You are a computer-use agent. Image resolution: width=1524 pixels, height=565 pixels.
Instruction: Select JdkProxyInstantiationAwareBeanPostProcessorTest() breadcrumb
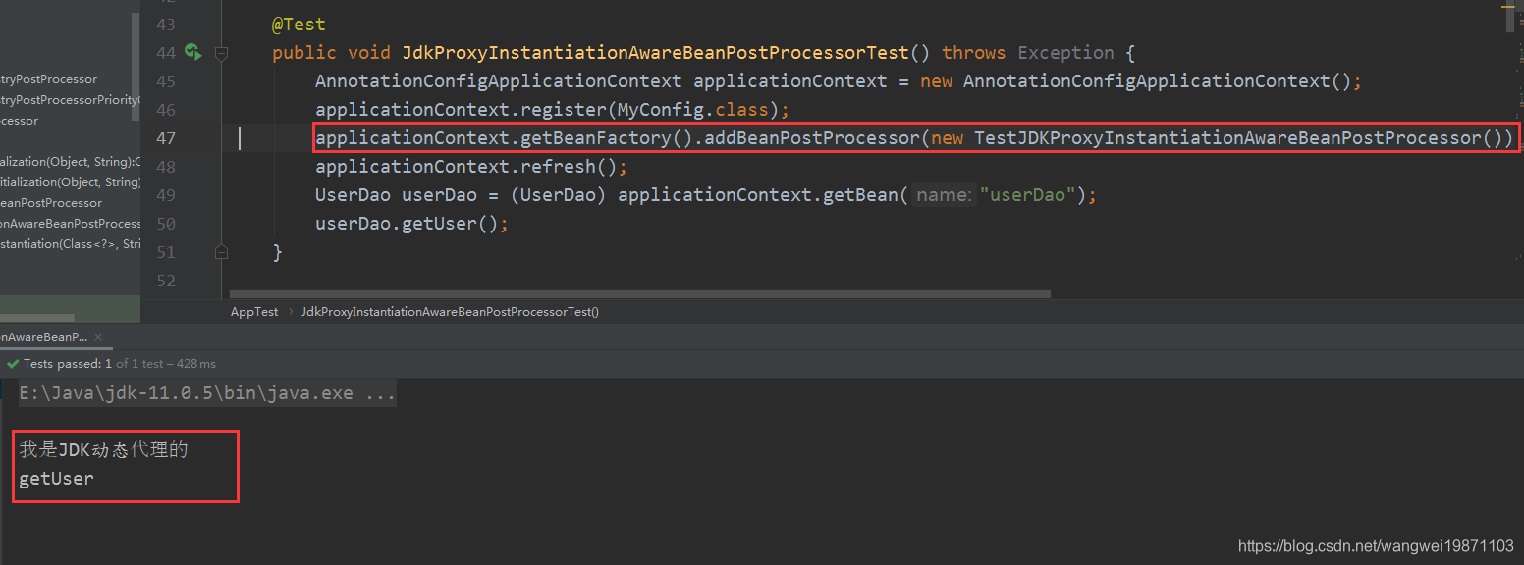[x=450, y=311]
